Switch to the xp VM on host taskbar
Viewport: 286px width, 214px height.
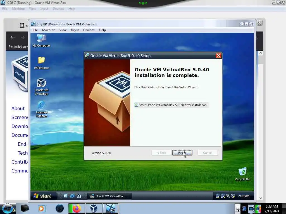click(111, 208)
